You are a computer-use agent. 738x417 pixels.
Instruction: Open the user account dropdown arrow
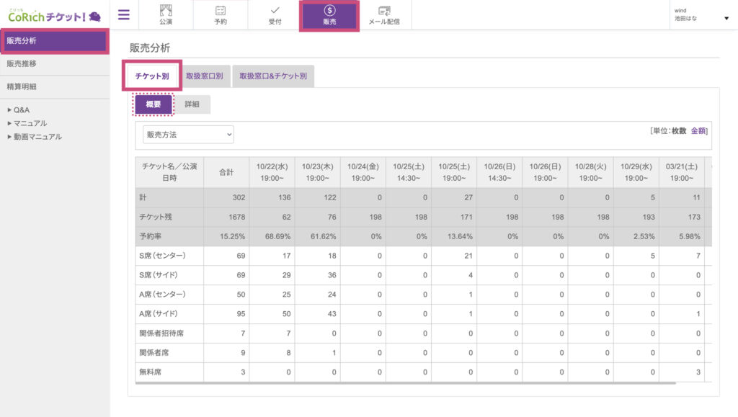(x=726, y=18)
